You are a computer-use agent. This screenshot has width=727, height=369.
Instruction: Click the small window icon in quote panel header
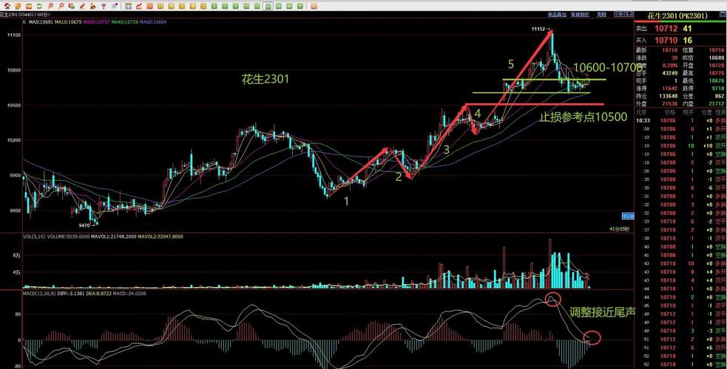tap(722, 14)
